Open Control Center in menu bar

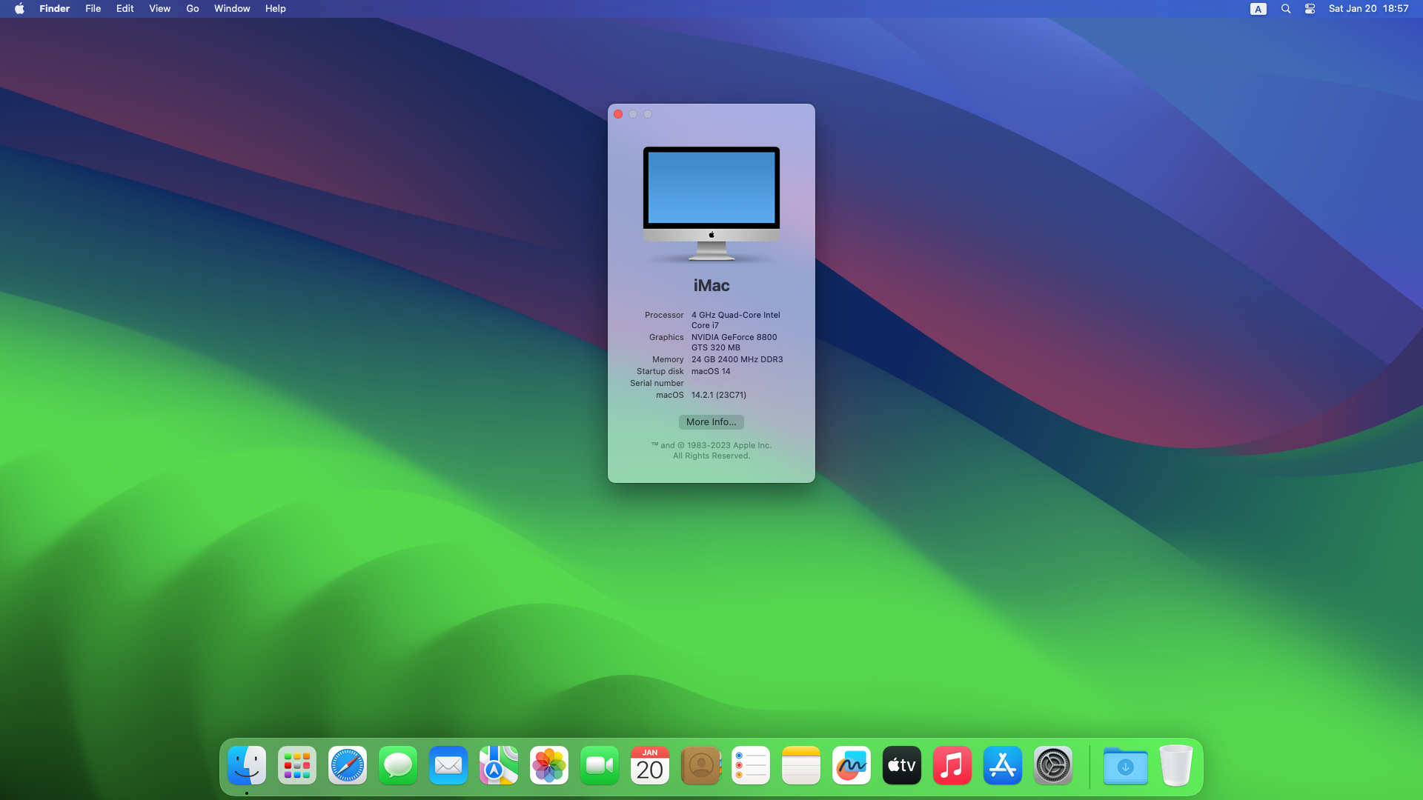tap(1310, 9)
